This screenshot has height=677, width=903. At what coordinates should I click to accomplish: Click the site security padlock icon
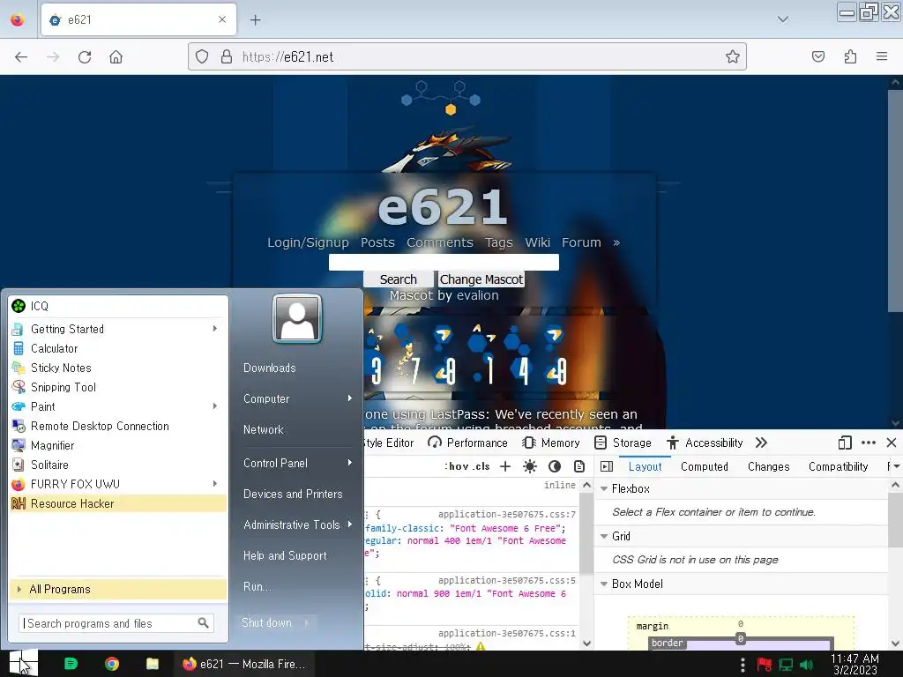227,56
